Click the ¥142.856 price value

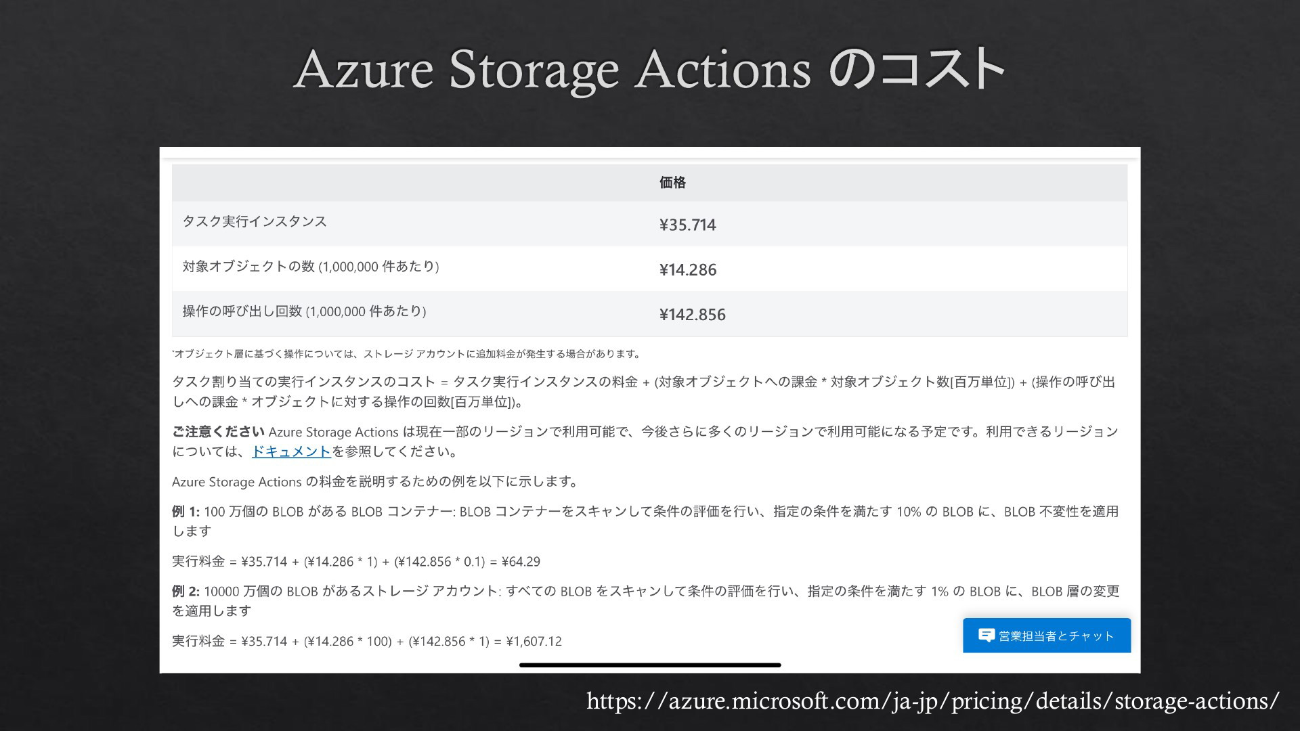click(x=692, y=314)
